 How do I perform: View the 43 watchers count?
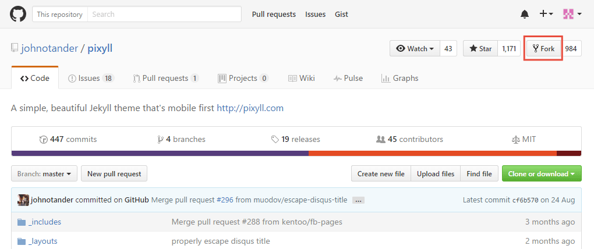click(448, 48)
